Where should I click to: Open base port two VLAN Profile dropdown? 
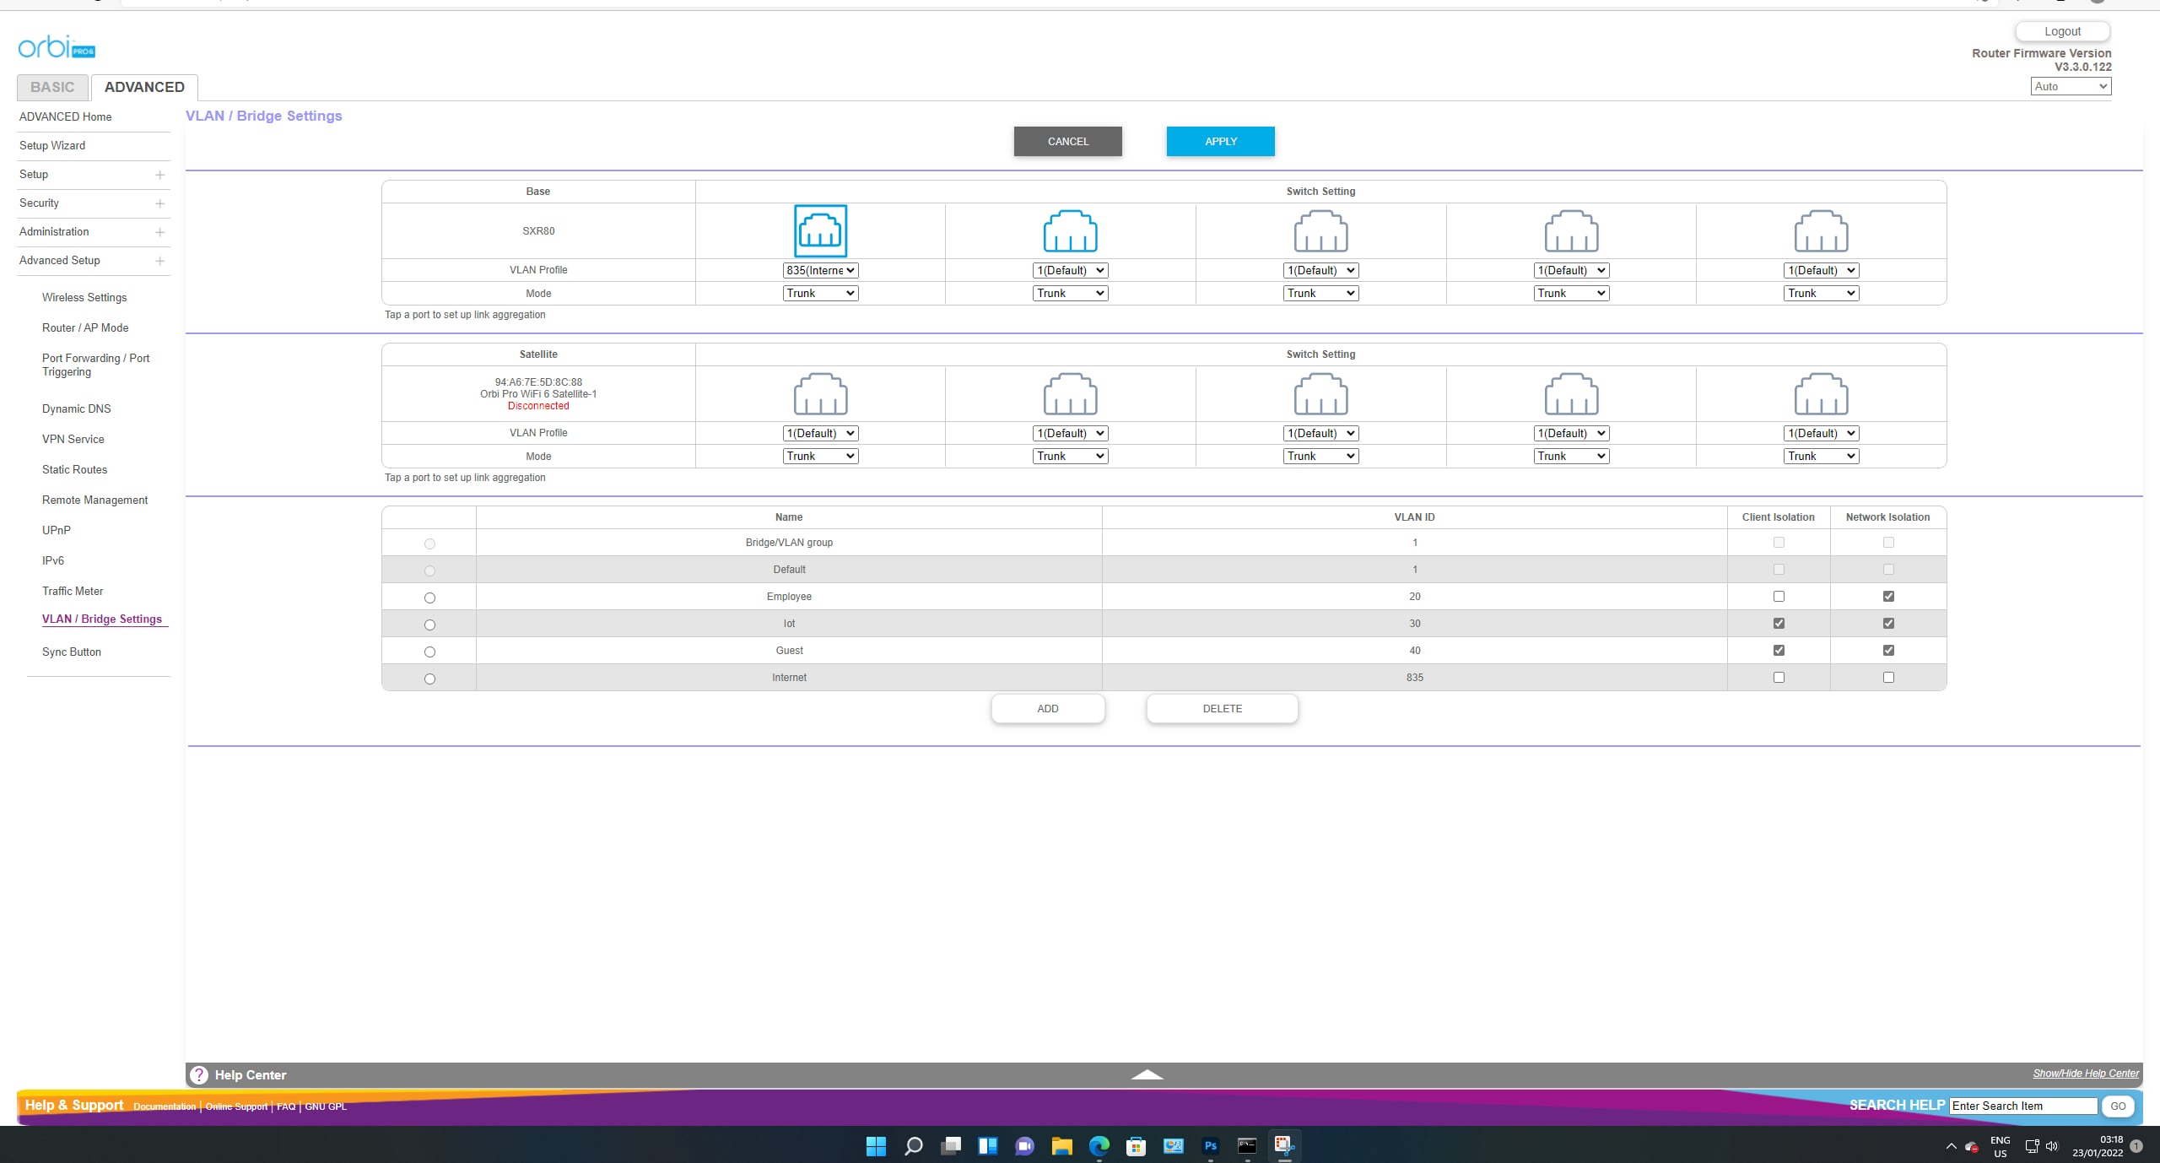[x=1070, y=270]
